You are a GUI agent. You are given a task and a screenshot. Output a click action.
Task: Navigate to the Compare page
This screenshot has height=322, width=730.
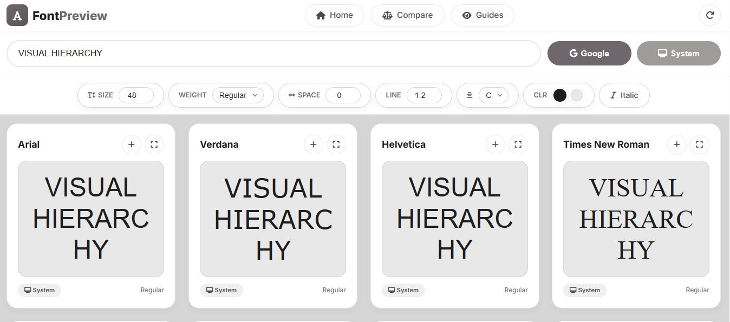[x=407, y=15]
